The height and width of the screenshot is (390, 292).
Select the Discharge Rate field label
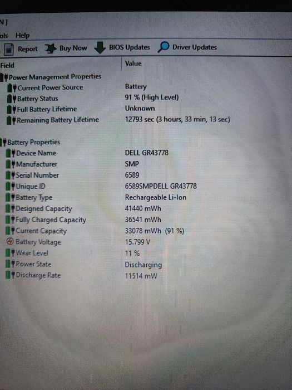pyautogui.click(x=38, y=275)
